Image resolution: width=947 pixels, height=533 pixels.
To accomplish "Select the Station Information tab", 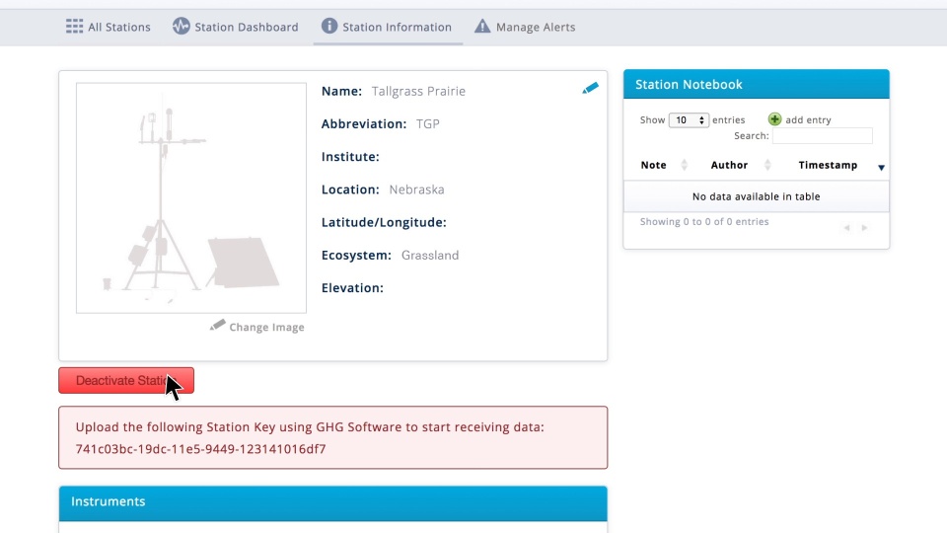I will [x=388, y=27].
